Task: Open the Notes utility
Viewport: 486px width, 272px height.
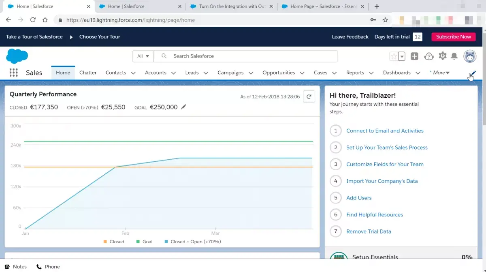Action: click(16, 267)
